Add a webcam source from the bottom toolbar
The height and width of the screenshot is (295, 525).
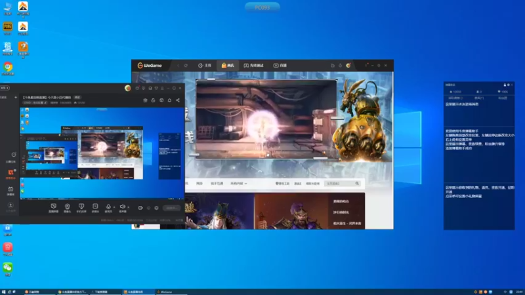[68, 208]
